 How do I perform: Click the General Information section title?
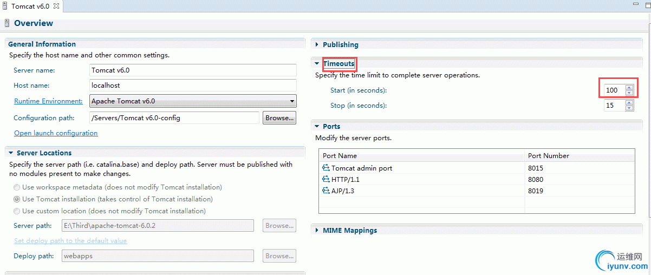(42, 44)
